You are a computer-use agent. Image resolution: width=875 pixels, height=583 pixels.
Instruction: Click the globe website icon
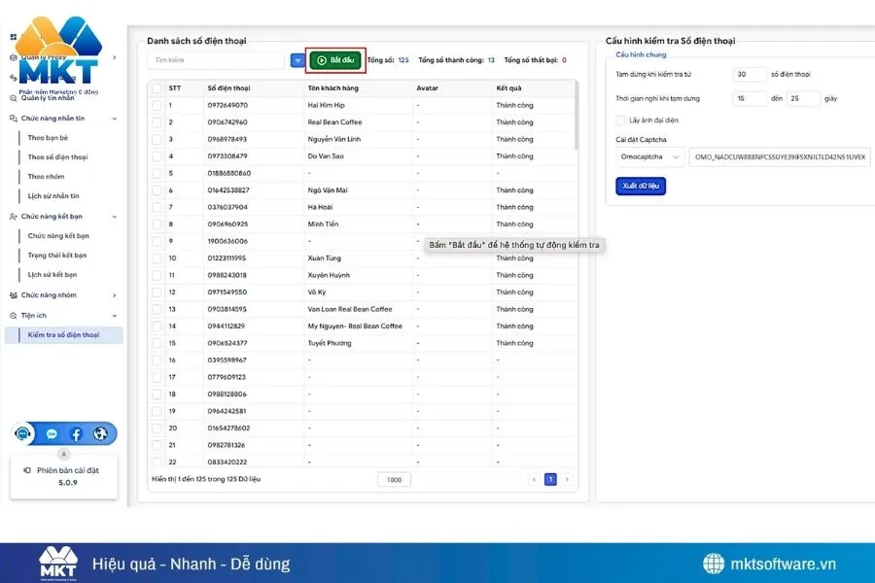coord(100,434)
